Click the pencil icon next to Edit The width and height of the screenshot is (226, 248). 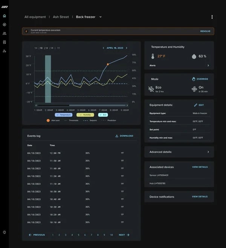pos(195,105)
